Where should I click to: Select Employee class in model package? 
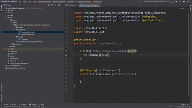pos(24,39)
